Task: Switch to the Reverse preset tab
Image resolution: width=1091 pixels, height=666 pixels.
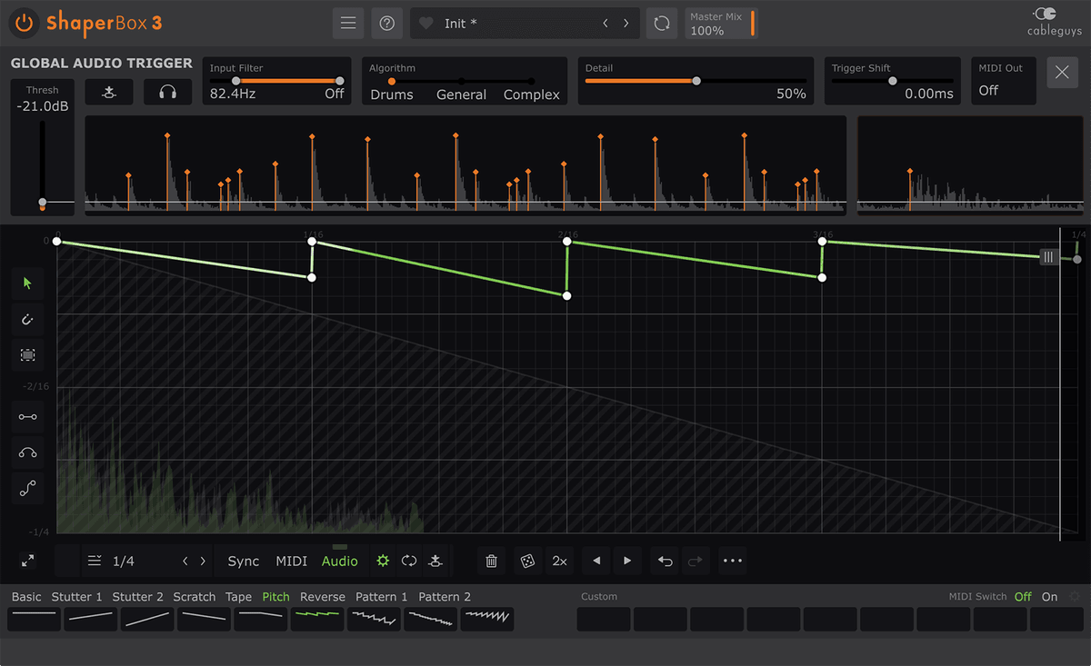Action: click(x=322, y=597)
